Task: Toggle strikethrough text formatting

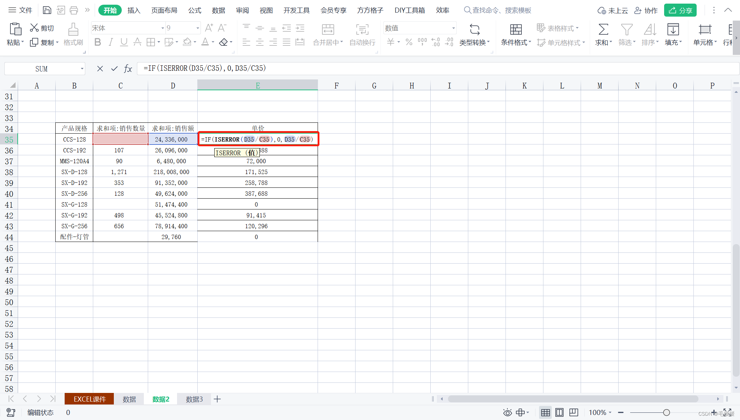Action: 137,42
